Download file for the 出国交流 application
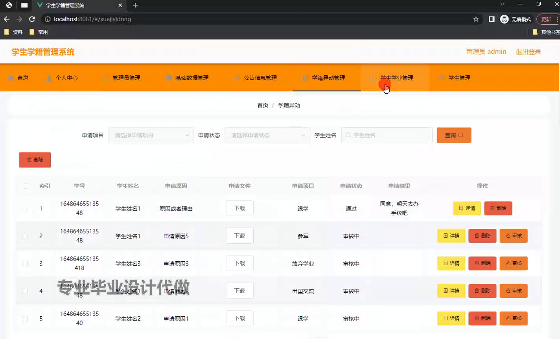Image resolution: width=560 pixels, height=339 pixels. (239, 291)
